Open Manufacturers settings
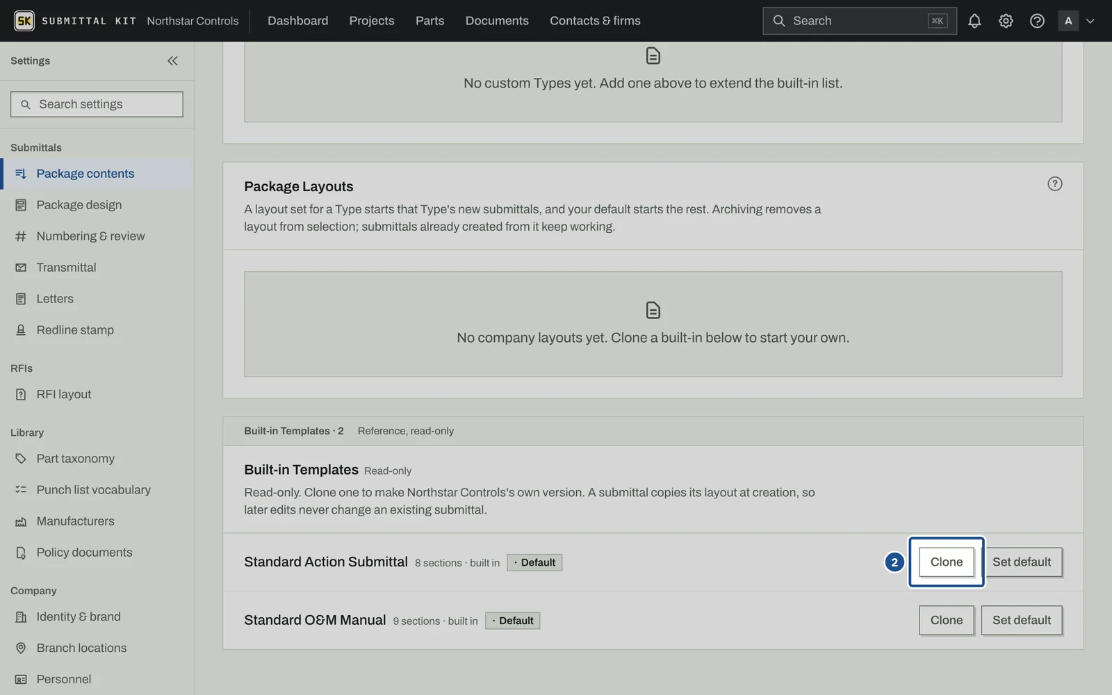This screenshot has height=695, width=1112. pyautogui.click(x=97, y=521)
